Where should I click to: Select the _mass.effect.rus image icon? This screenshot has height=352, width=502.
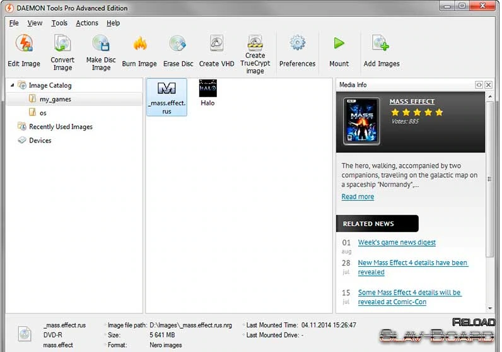click(x=166, y=97)
